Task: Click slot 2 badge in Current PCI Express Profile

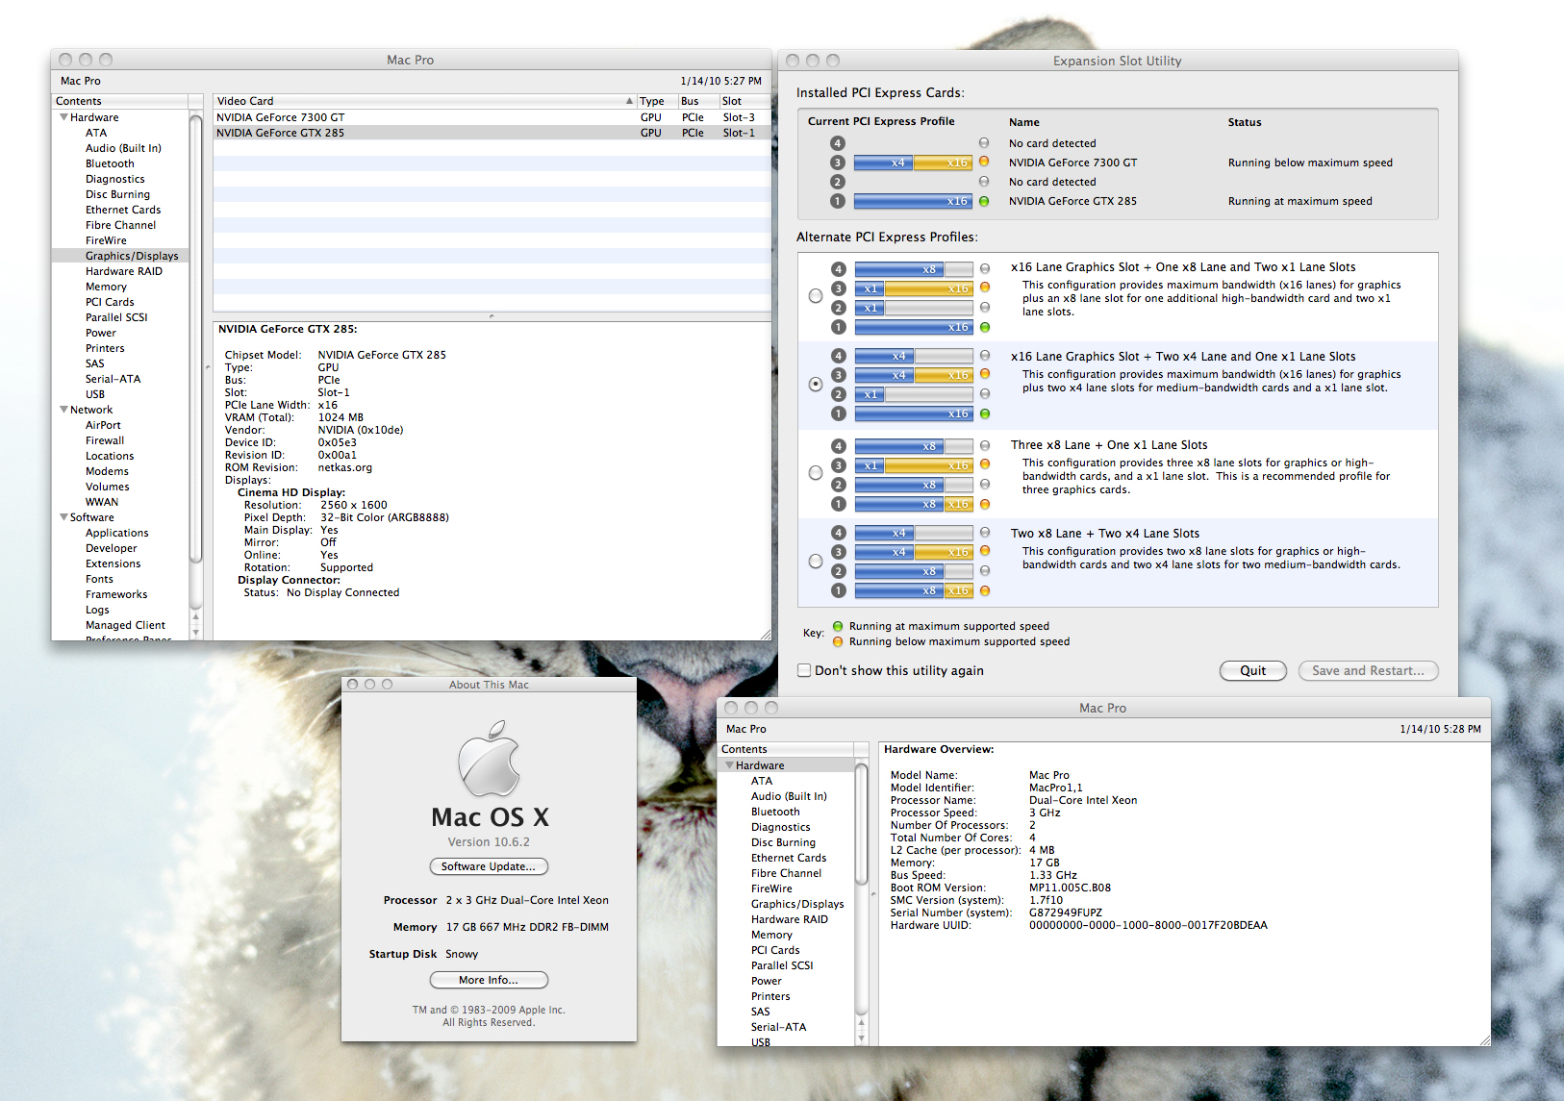Action: [x=838, y=182]
